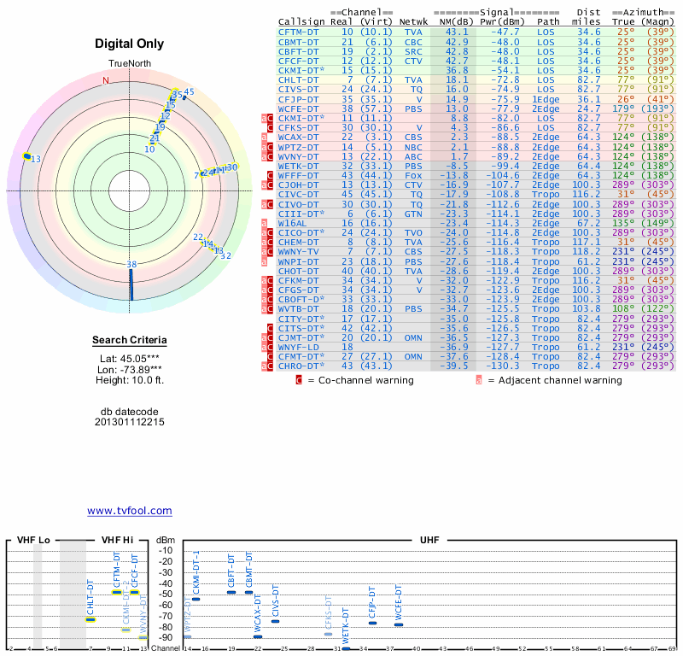The image size is (683, 656).
Task: Select callsign WNYF-LD in the table
Action: coord(298,348)
